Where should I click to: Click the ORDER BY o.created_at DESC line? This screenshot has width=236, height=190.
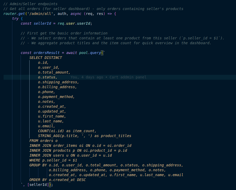(x=57, y=180)
